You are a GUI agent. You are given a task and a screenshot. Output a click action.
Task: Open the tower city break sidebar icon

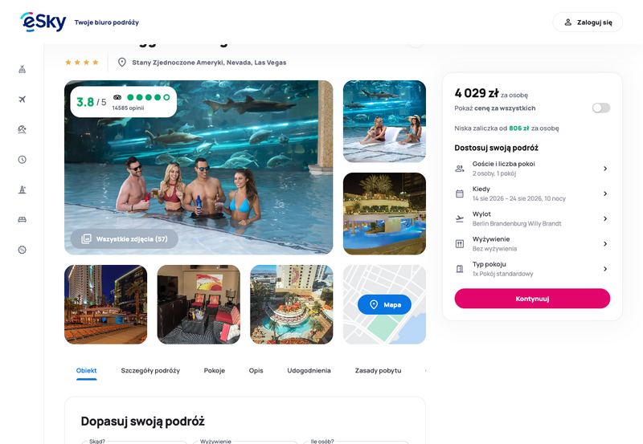click(23, 189)
